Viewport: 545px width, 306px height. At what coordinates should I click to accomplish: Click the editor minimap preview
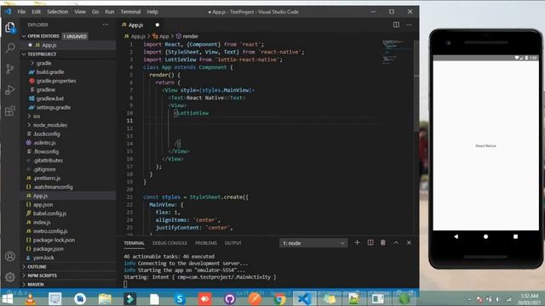[x=393, y=52]
